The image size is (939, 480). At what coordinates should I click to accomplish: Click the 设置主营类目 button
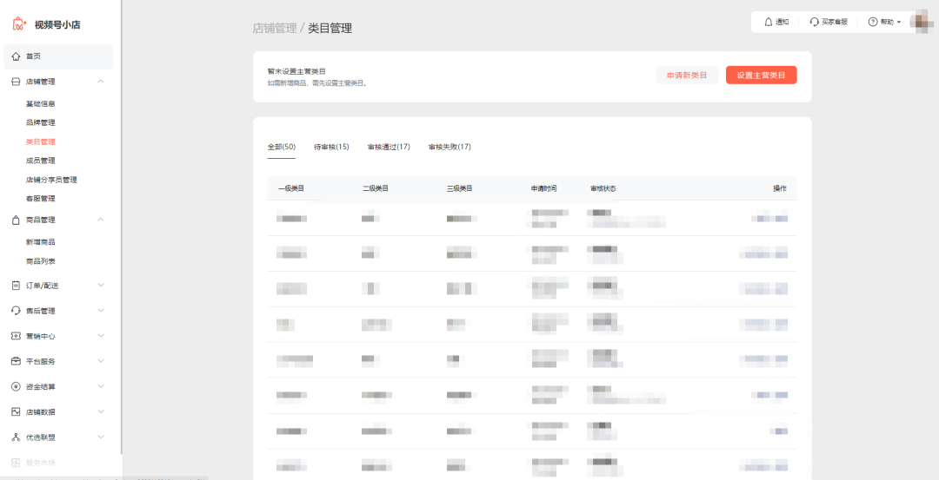click(761, 75)
